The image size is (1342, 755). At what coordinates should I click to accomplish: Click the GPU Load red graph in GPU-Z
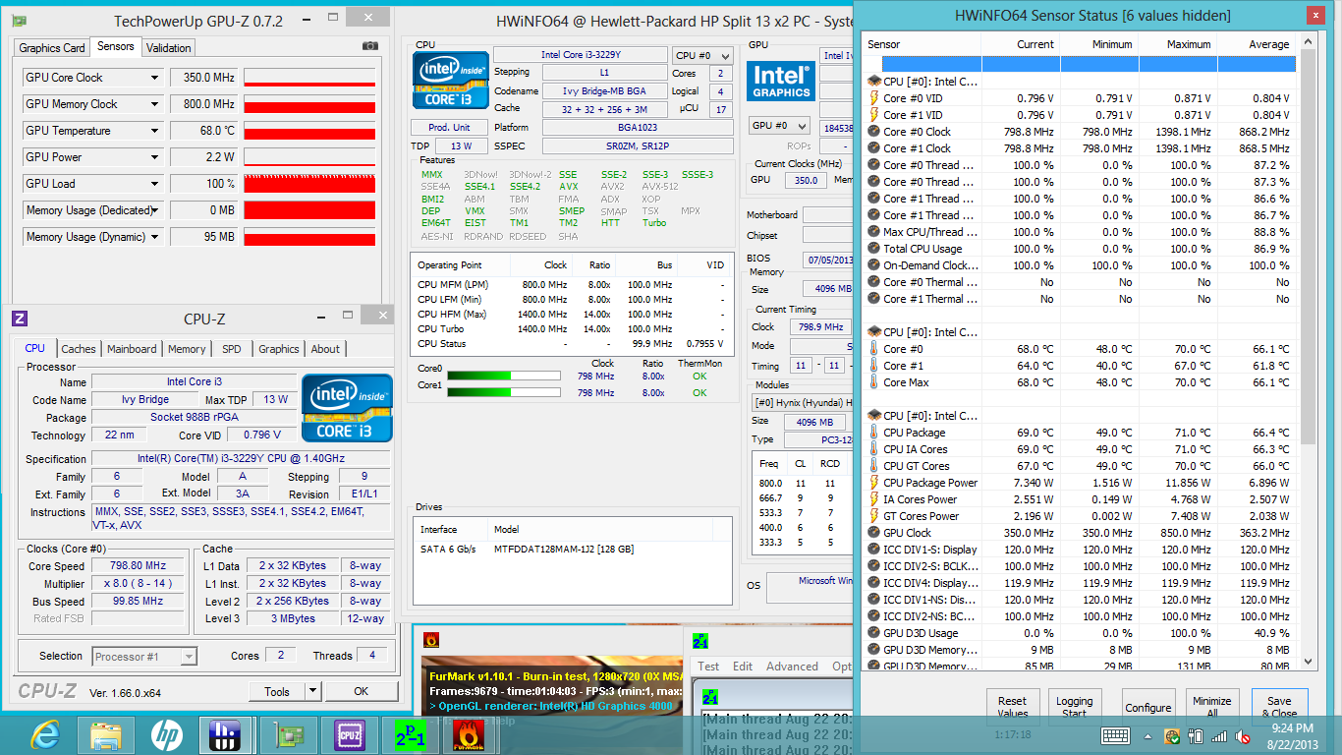pyautogui.click(x=309, y=184)
